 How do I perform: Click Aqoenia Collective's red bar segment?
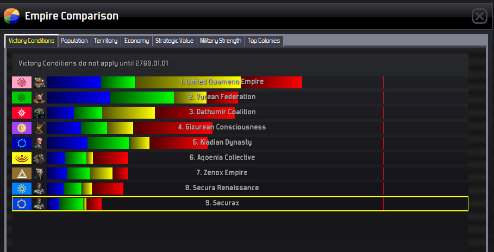coord(111,158)
